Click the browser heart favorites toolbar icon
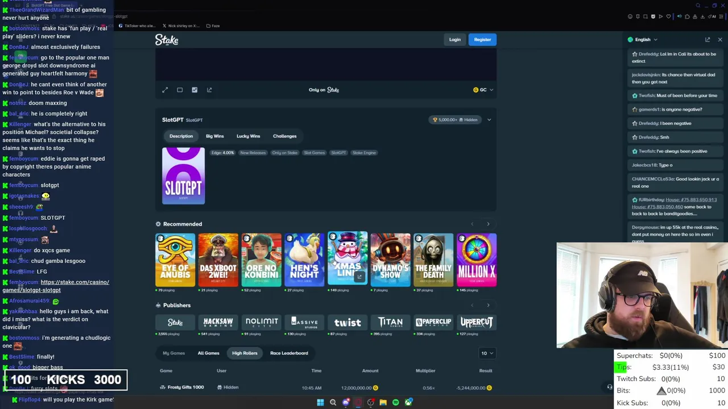This screenshot has height=409, width=728. [x=668, y=16]
